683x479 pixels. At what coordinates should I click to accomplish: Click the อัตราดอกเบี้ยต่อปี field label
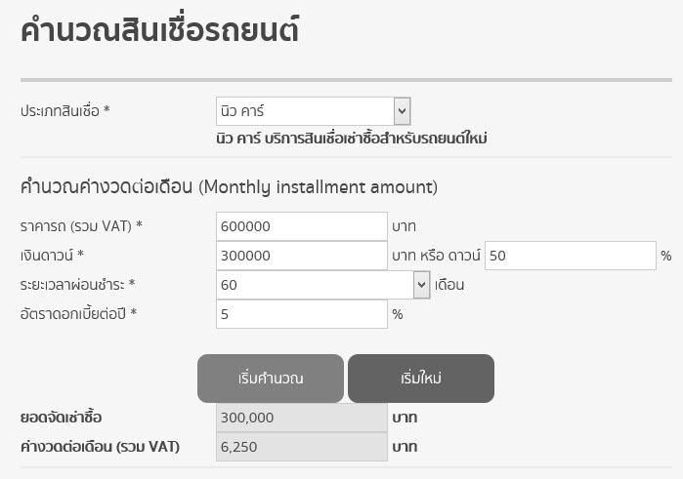[77, 314]
